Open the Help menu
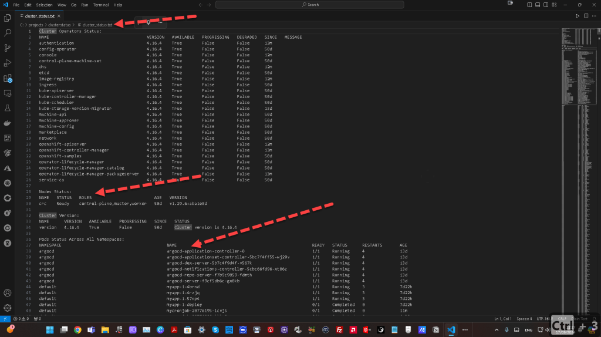The image size is (601, 337). coord(117,5)
